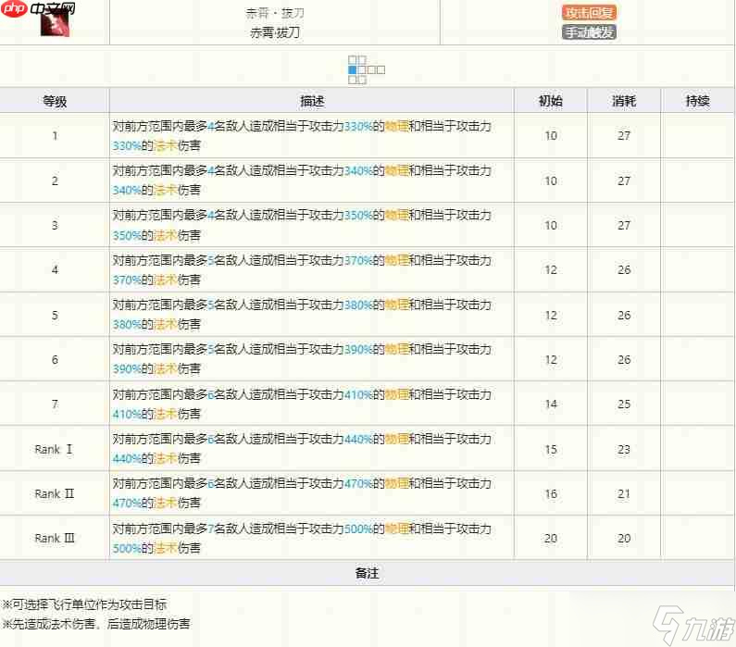Select the 初始 column header

[551, 101]
